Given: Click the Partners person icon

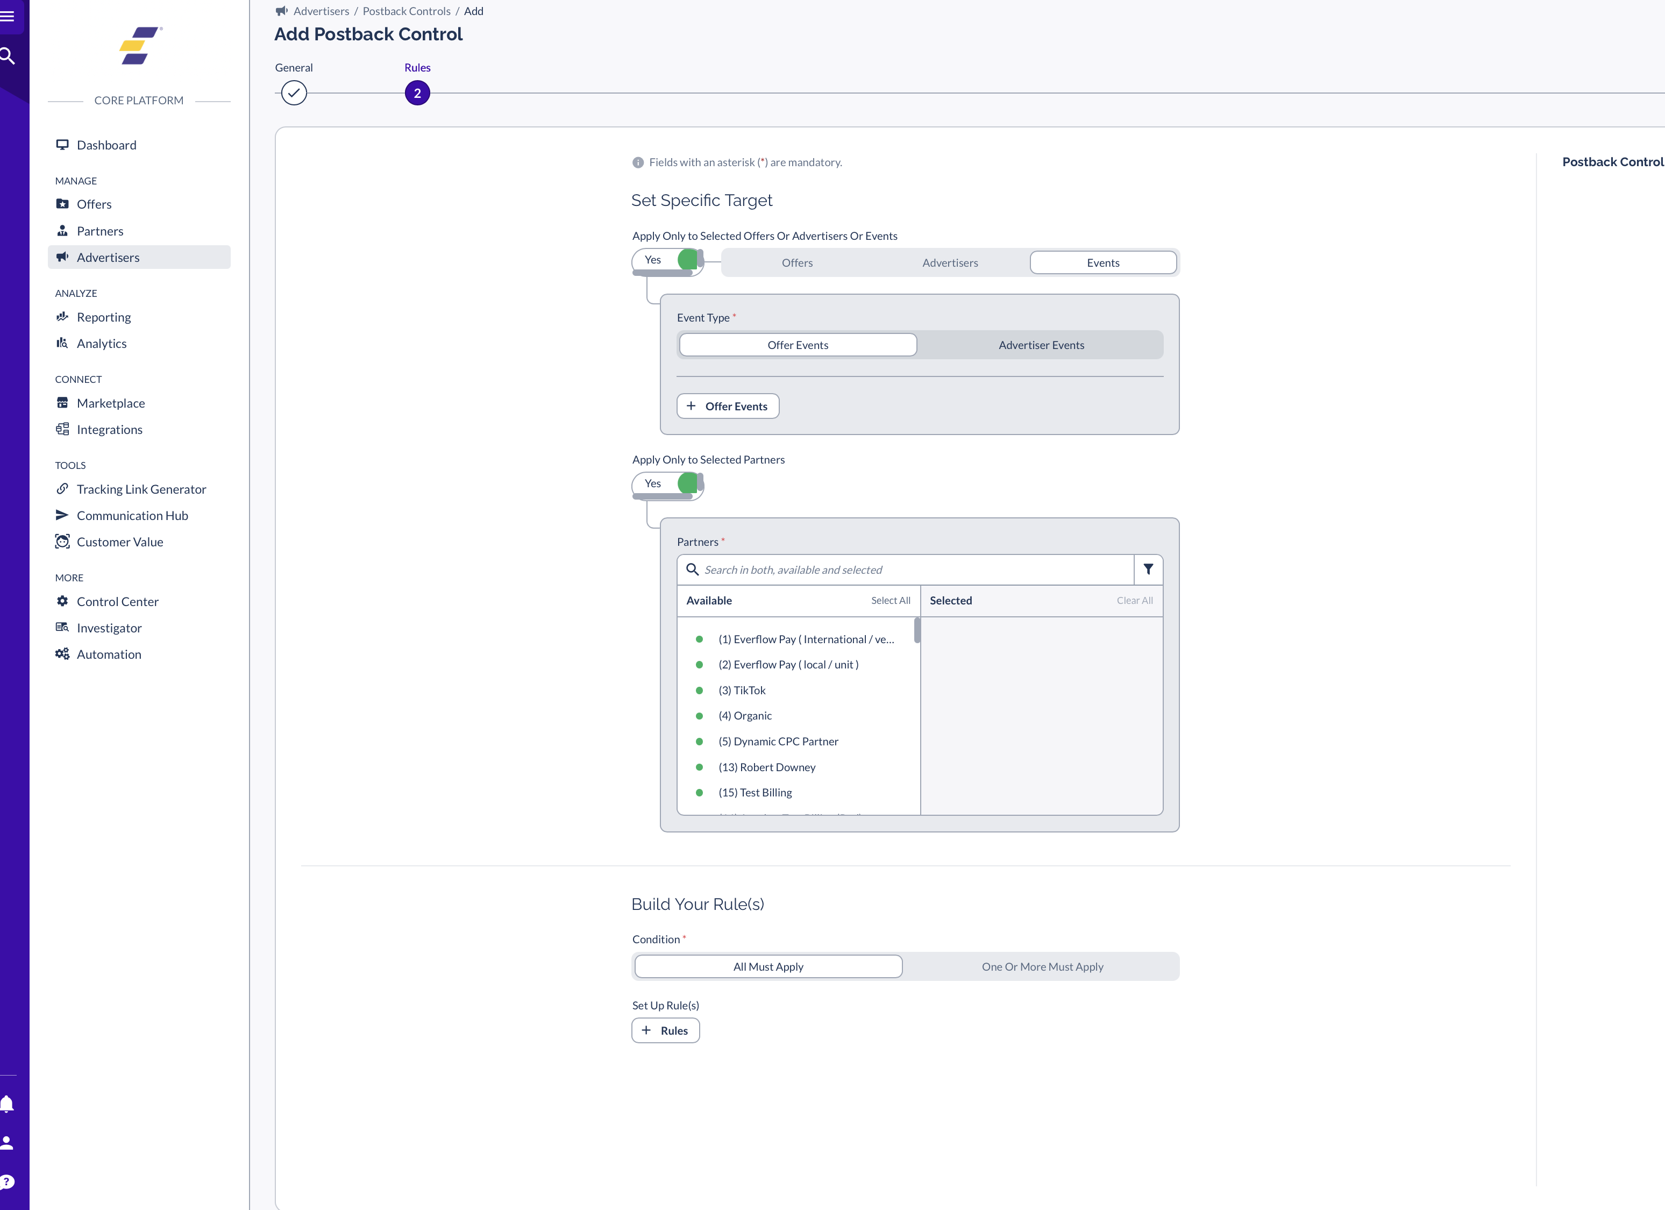Looking at the screenshot, I should pos(62,230).
